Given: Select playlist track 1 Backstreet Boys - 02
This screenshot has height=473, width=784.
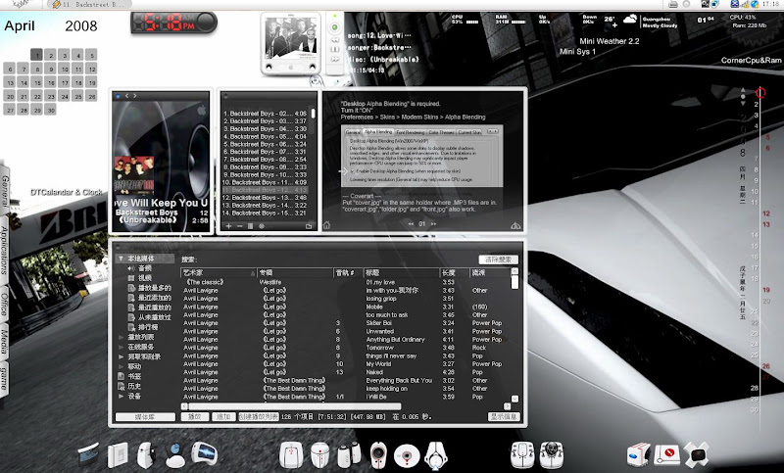Looking at the screenshot, I should click(x=265, y=114).
